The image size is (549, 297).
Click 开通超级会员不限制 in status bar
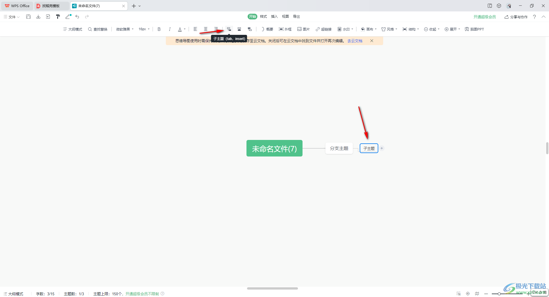(142, 294)
